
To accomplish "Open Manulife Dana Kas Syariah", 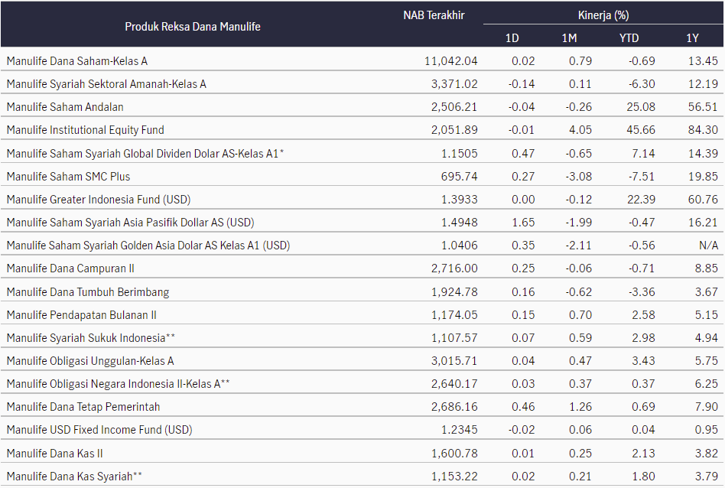I will [x=74, y=476].
